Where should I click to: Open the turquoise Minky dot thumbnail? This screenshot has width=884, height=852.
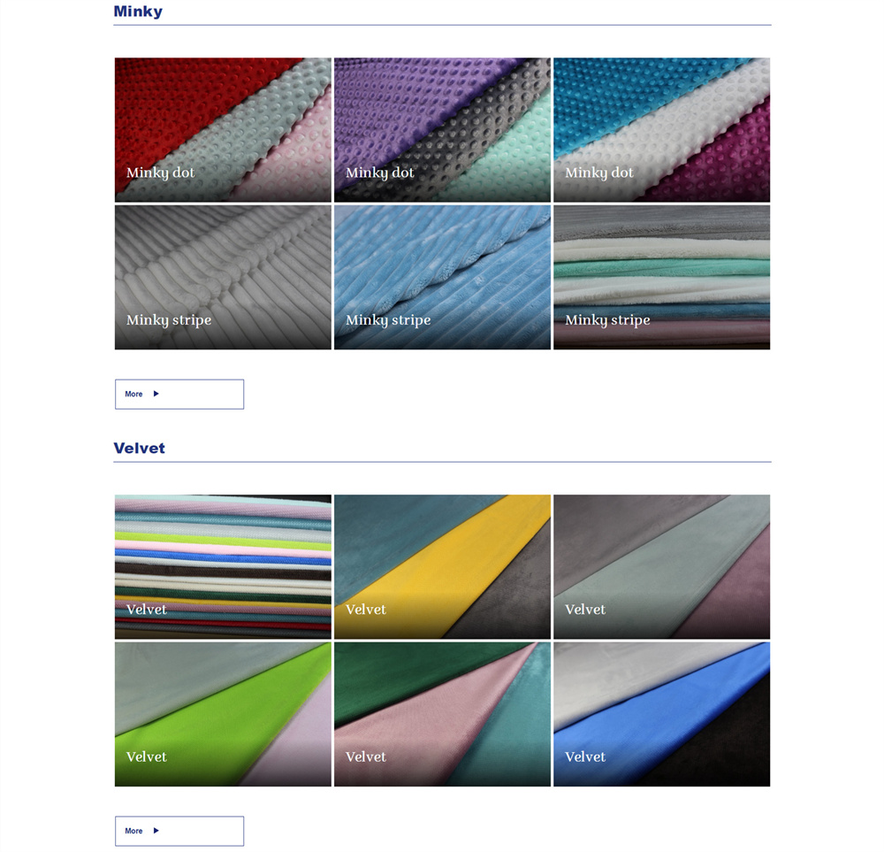[661, 130]
